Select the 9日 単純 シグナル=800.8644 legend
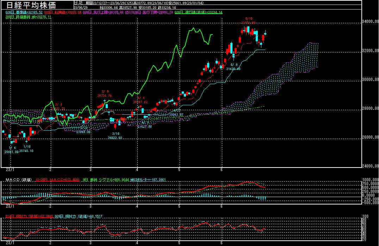Viewport: 379px width, 246px height. click(x=106, y=180)
